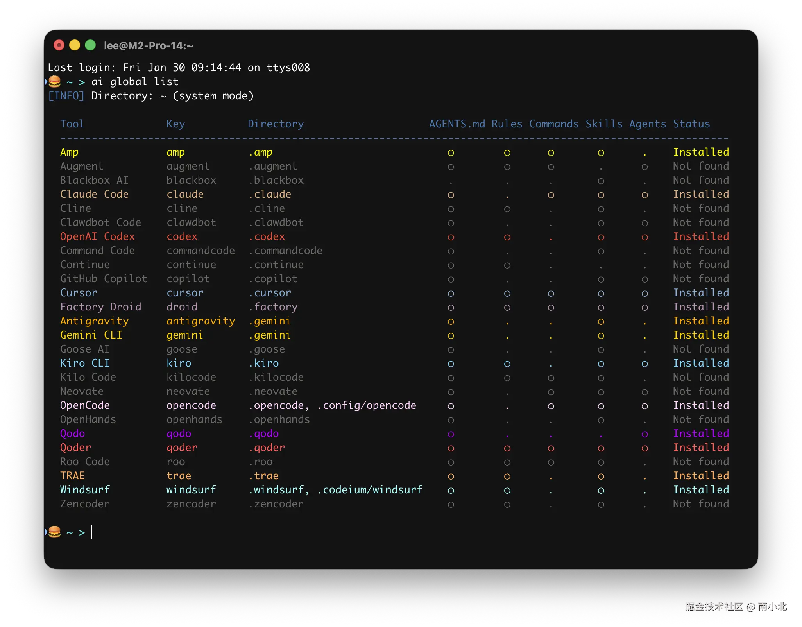802x627 pixels.
Task: Click the OpenAI Codex Rules circle marker
Action: coord(507,237)
